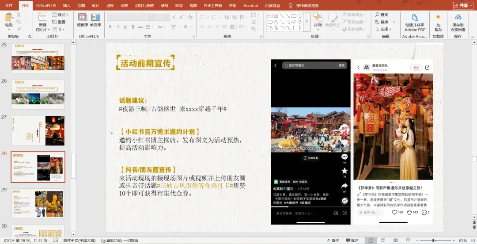Open the Section (节) dropdown
Image resolution: width=477 pixels, height=244 pixels.
58,29
